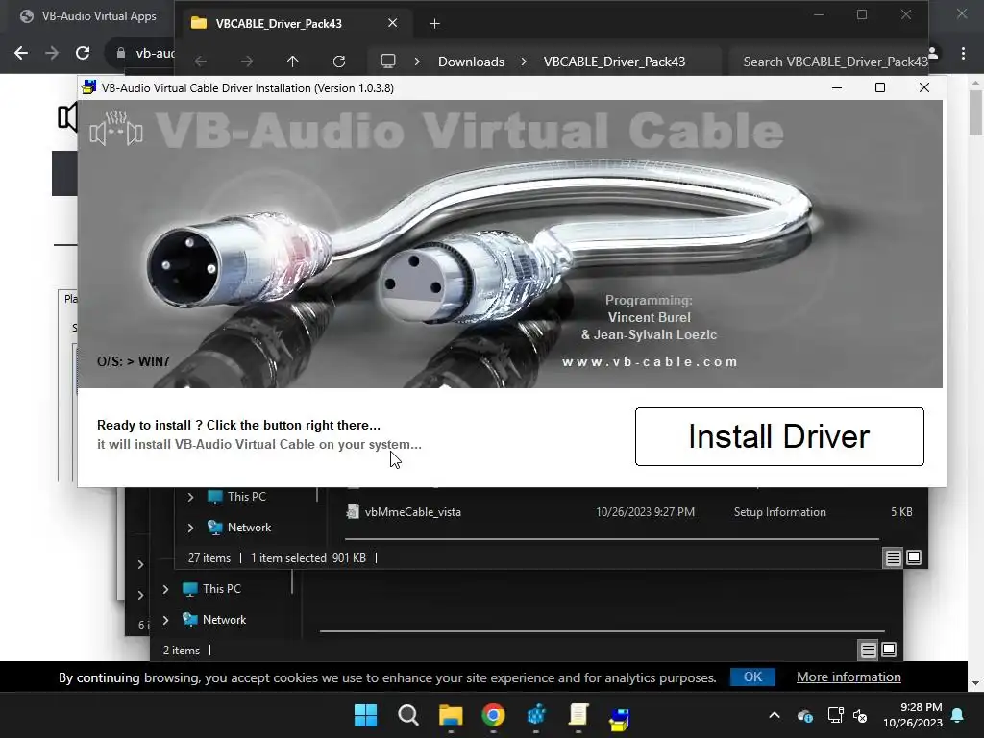The image size is (984, 738).
Task: Open the Windows Start menu
Action: pyautogui.click(x=365, y=715)
